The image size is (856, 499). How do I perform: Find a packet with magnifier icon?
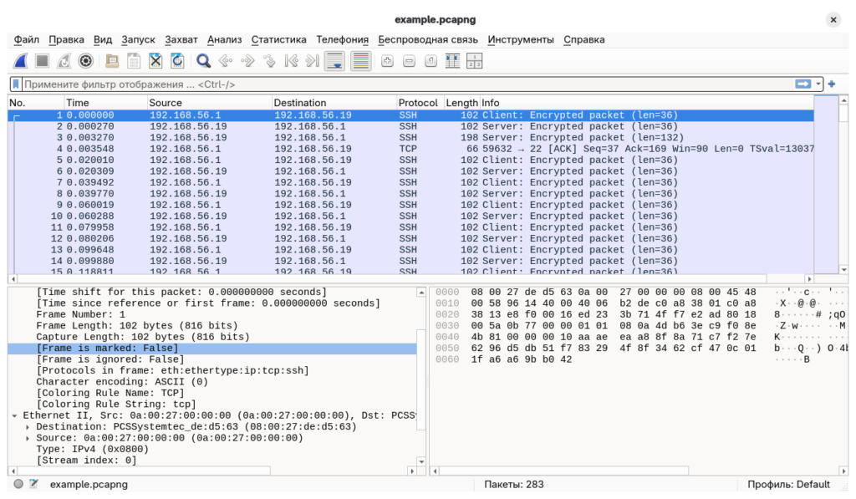click(204, 61)
